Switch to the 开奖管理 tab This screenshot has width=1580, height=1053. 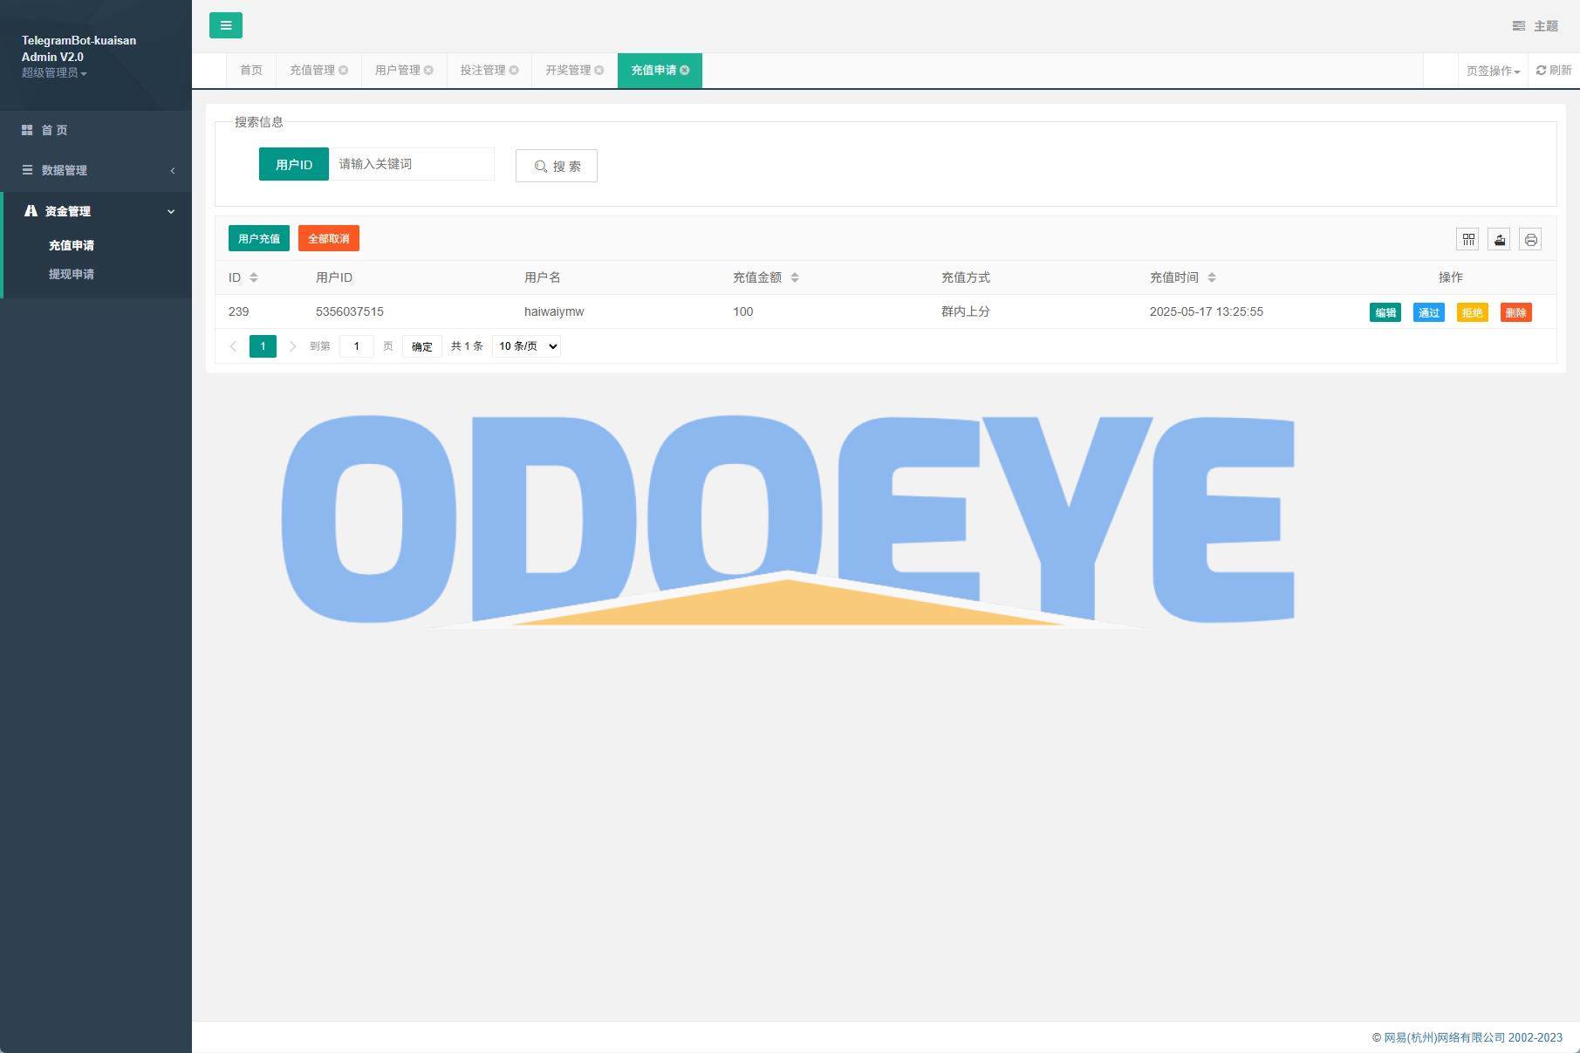(x=568, y=70)
